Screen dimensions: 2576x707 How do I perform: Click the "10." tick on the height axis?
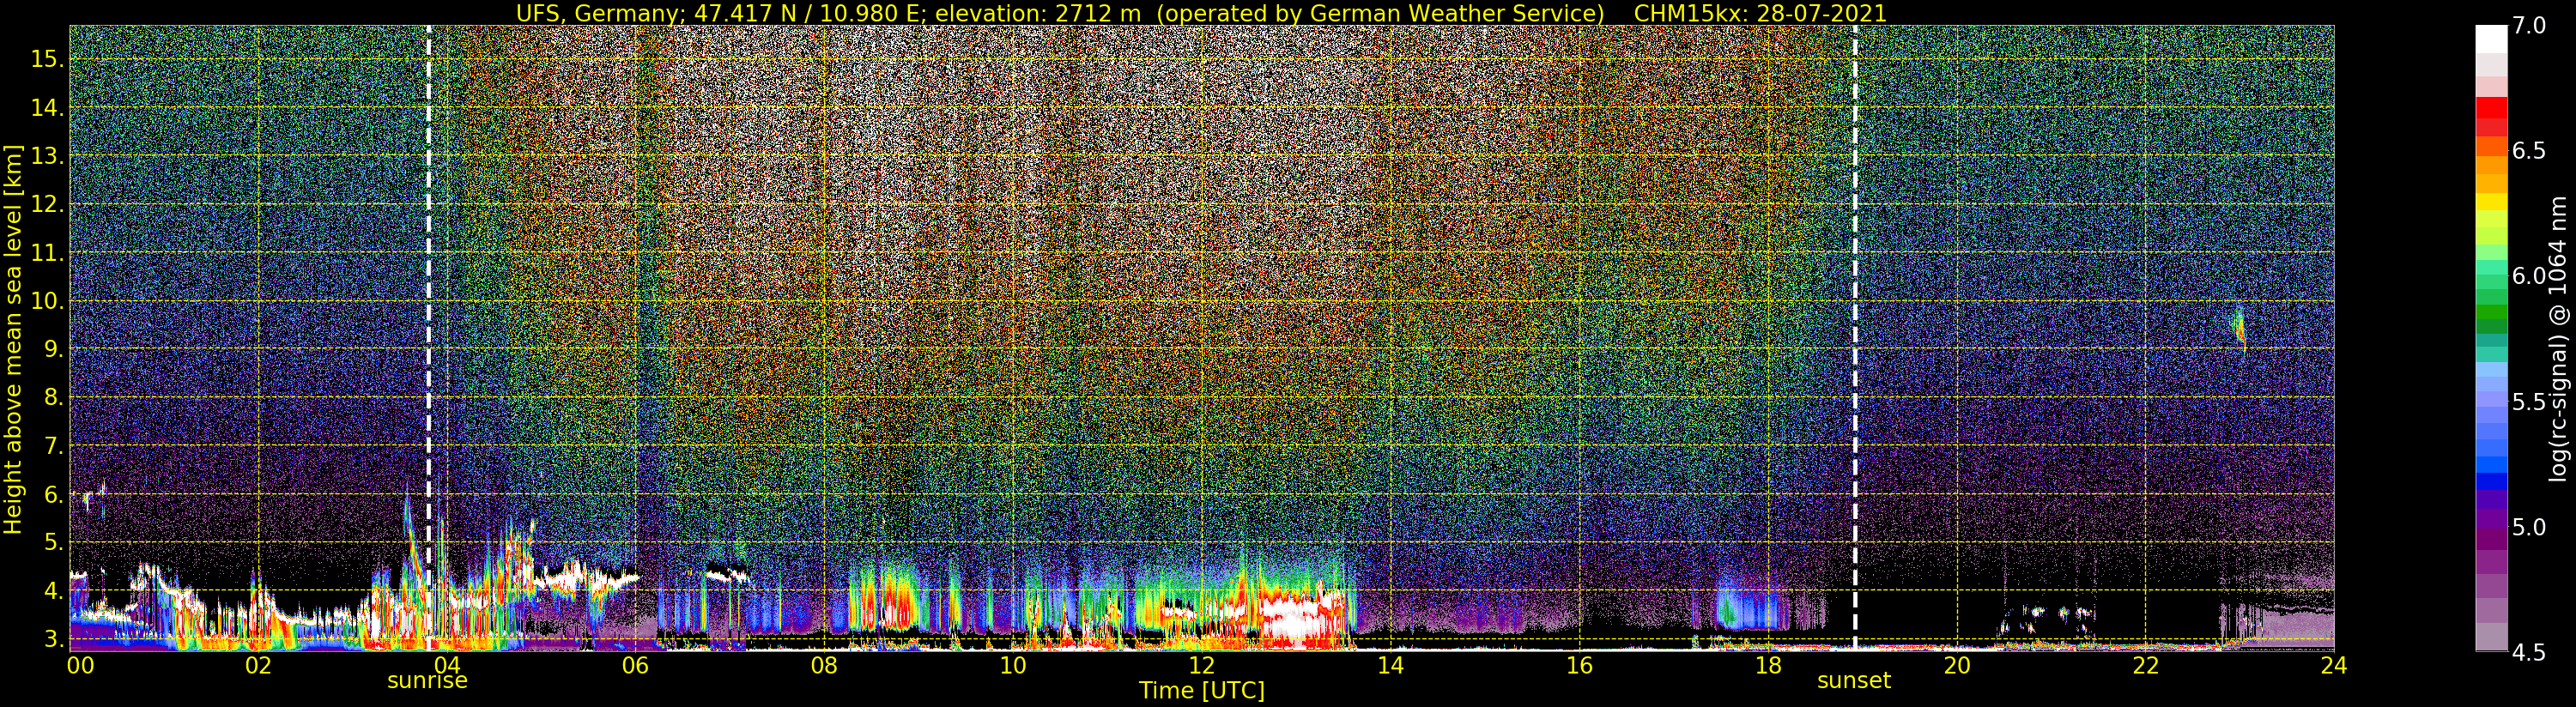(47, 301)
